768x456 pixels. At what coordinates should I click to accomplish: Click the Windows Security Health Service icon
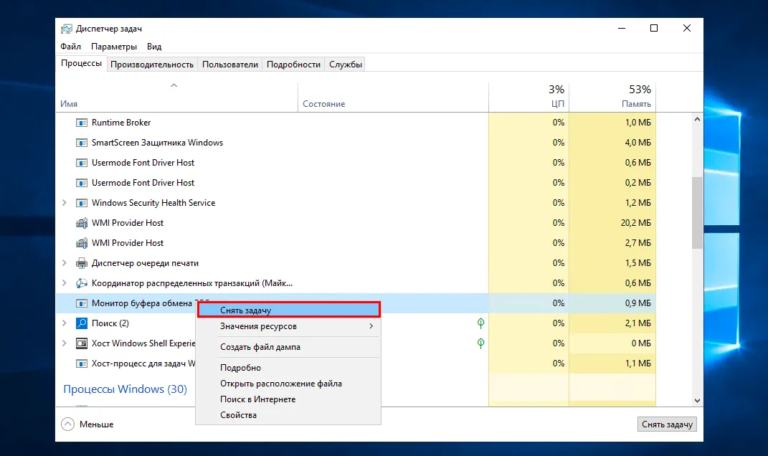[82, 203]
